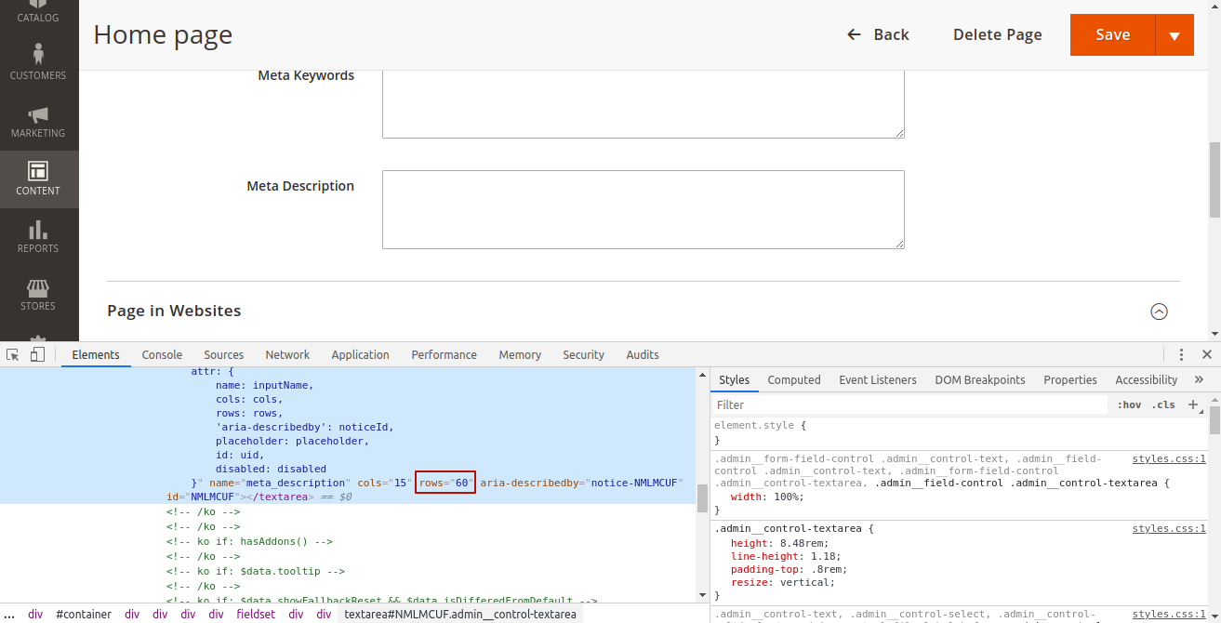Open styles.css:1 link for .admin__control-textarea rule
1221x623 pixels.
[1169, 528]
